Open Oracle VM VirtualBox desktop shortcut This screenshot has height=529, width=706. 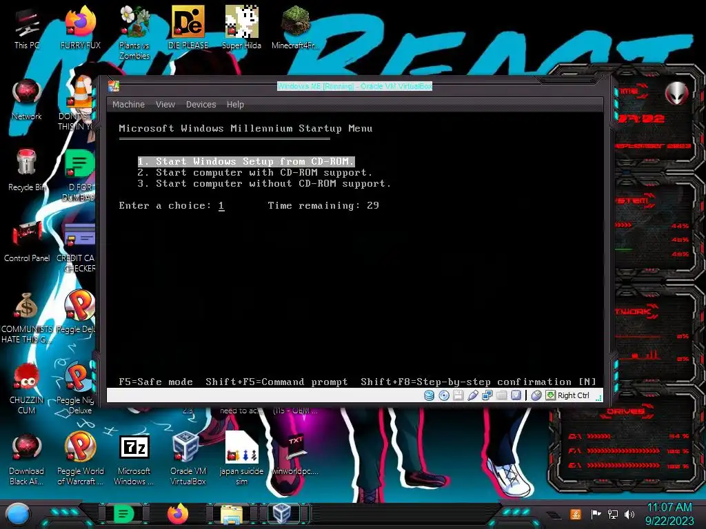tap(188, 459)
